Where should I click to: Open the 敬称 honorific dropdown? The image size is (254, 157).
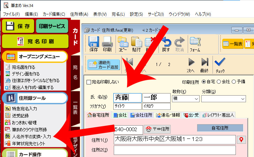coord(186,99)
